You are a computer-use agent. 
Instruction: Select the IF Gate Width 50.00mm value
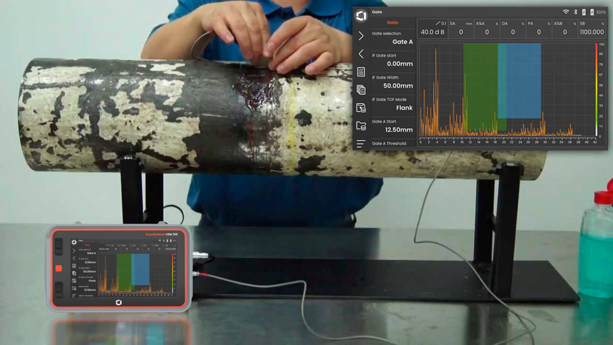tap(392, 82)
